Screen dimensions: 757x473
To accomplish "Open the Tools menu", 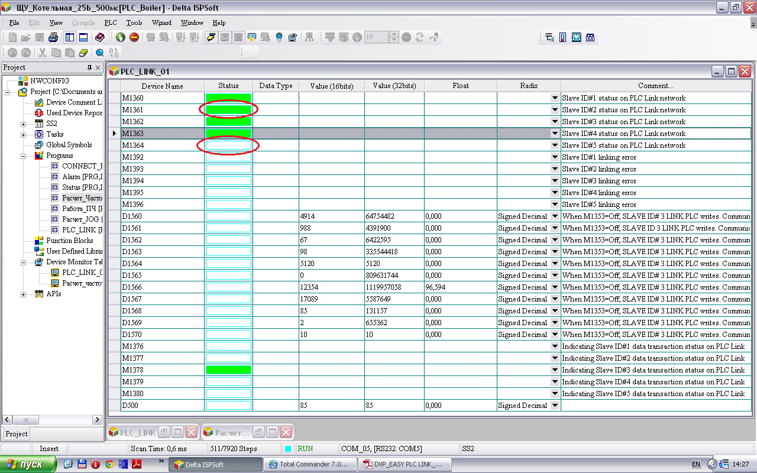I will (x=134, y=22).
